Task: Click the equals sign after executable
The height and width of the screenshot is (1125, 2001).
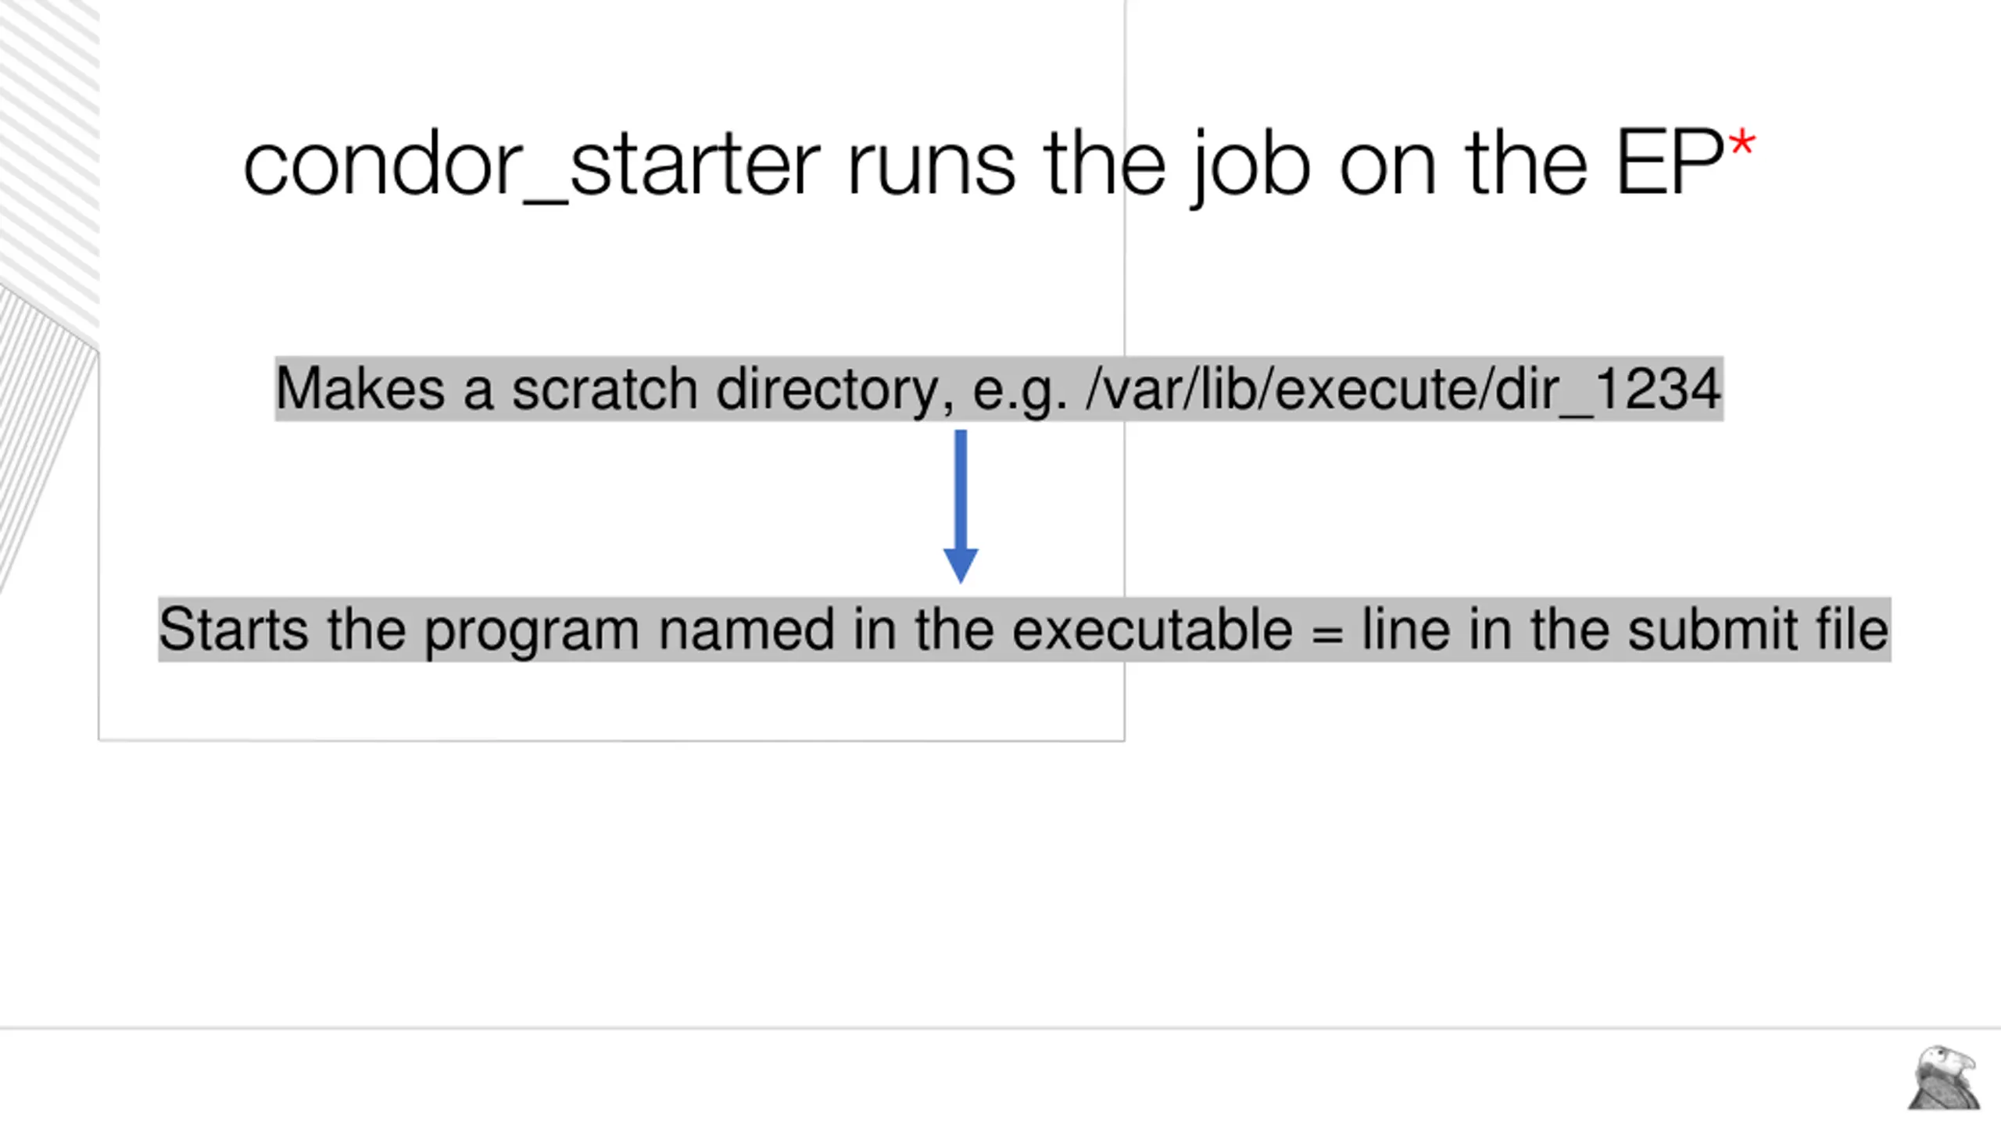Action: tap(1327, 631)
